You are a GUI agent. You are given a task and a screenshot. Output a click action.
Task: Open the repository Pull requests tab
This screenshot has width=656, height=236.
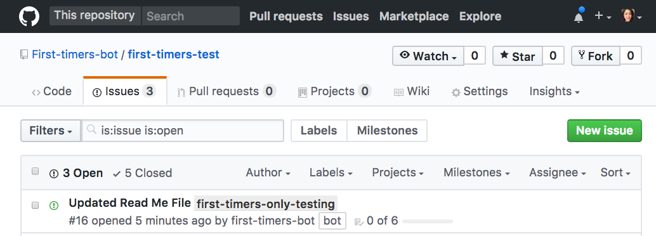pos(226,91)
